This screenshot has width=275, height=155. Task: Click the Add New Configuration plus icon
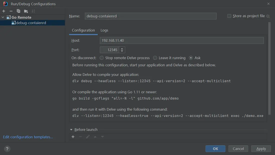(4, 11)
